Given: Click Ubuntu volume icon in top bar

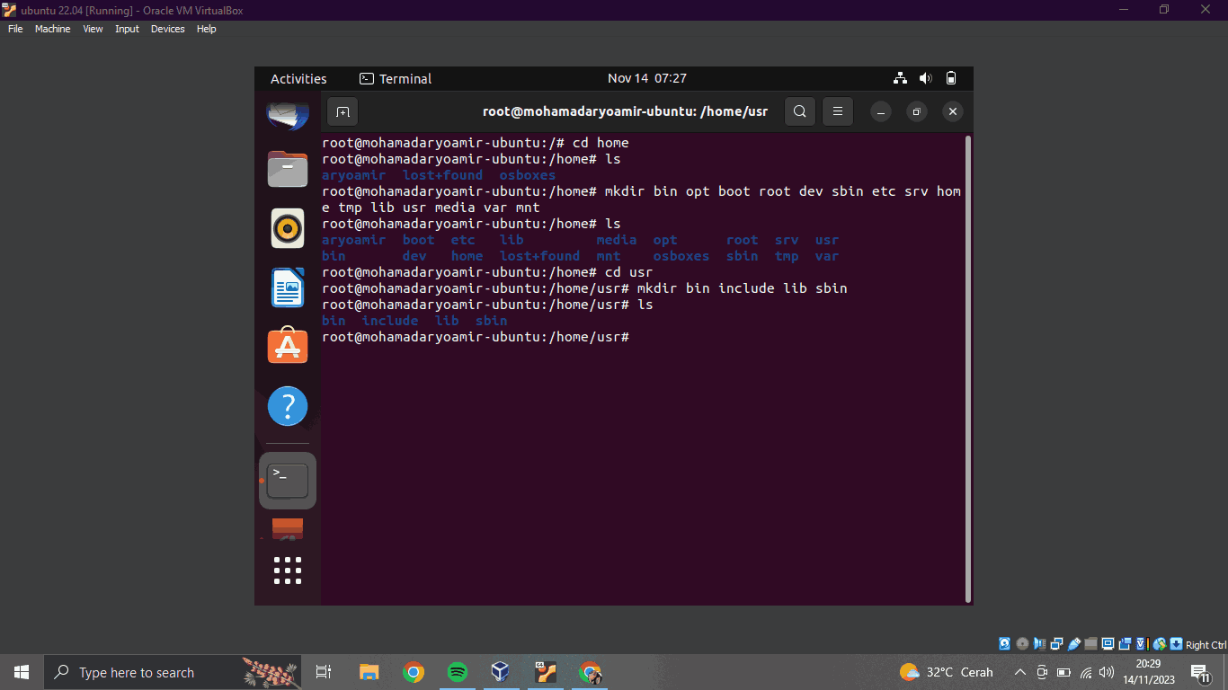Looking at the screenshot, I should [926, 78].
